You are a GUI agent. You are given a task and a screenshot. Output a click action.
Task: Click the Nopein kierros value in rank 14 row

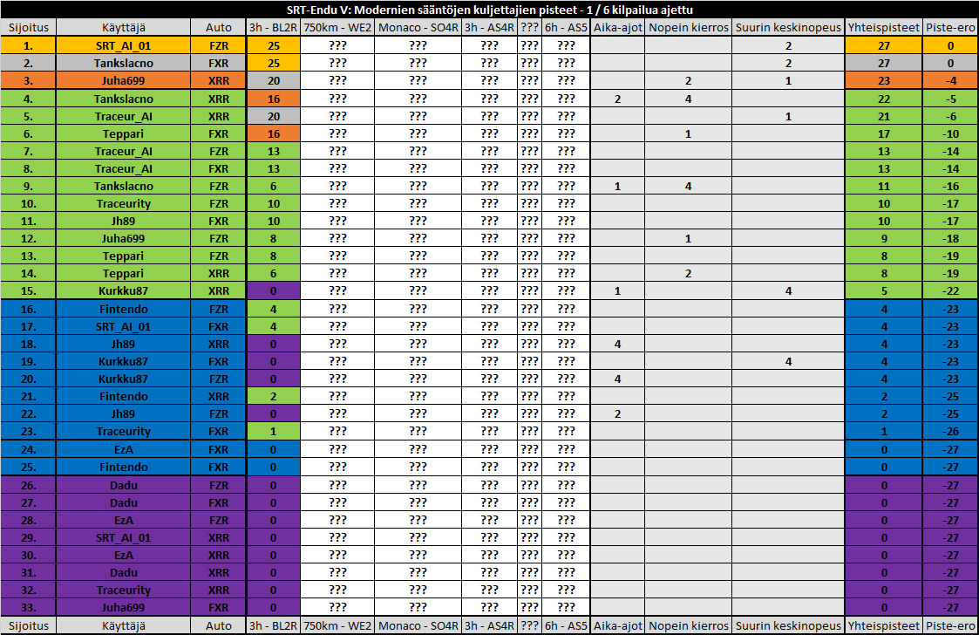click(x=688, y=273)
